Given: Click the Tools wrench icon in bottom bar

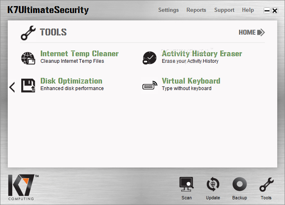Looking at the screenshot, I should pyautogui.click(x=267, y=184).
